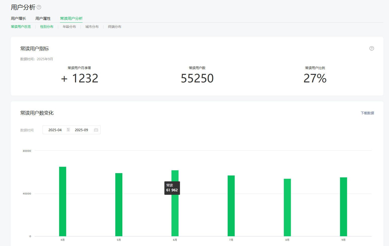The height and width of the screenshot is (246, 389).
Task: Click the calendar icon in date range picker
Action: point(96,130)
